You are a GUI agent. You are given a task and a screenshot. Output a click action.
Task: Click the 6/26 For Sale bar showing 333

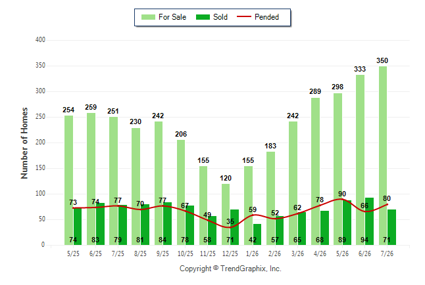pyautogui.click(x=361, y=160)
